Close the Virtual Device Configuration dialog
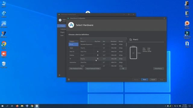 click(x=164, y=18)
